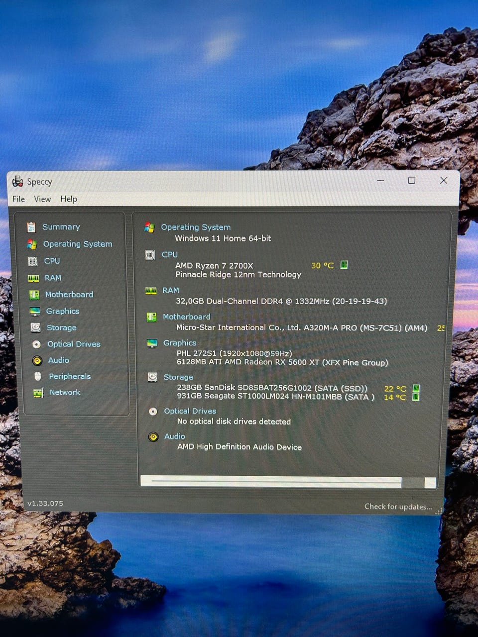Click the PHL 272S1 monitor line
Viewport: 478px width, 637px height.
click(x=234, y=353)
